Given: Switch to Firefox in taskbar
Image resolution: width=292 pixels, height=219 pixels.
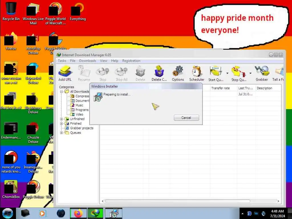Looking at the screenshot, I should (78, 213).
